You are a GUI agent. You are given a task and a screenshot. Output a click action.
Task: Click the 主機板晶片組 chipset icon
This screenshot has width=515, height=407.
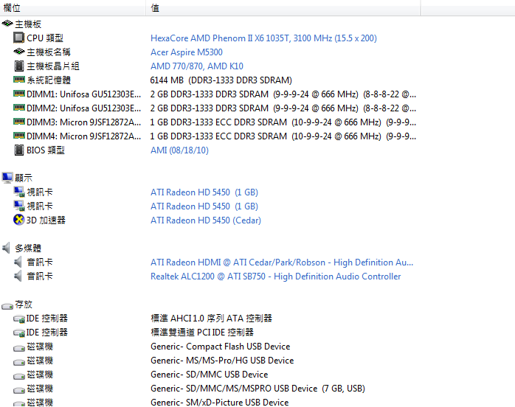tap(19, 66)
